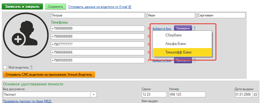This screenshot has height=103, width=261.
Task: Open help question mark next to first Проверено
Action: coord(194,28)
